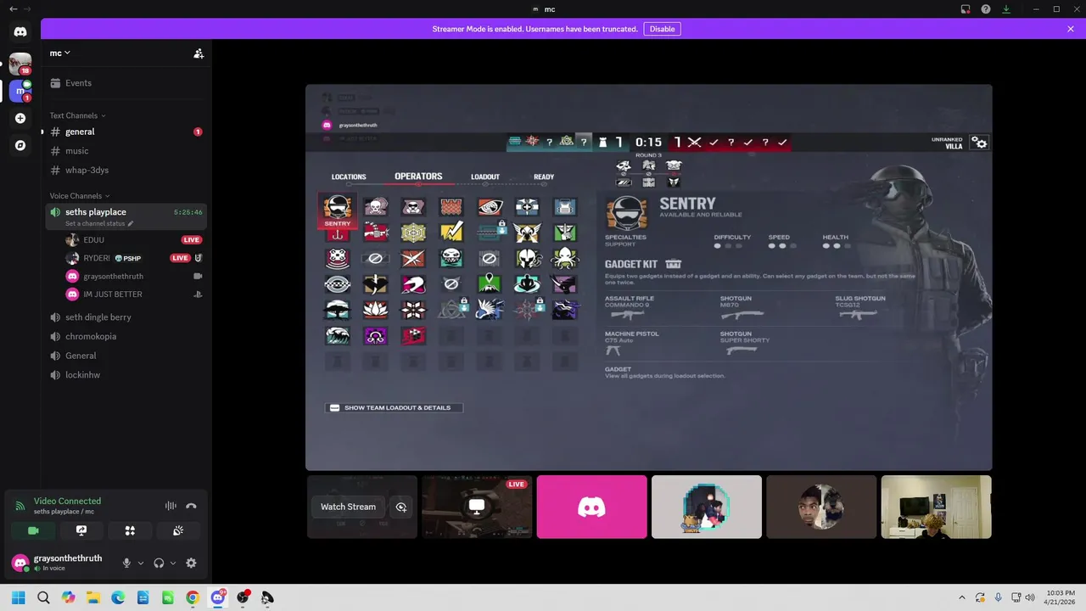Screen dimensions: 1086x611
Task: Open Microsoft Edge from taskbar
Action: [x=118, y=598]
